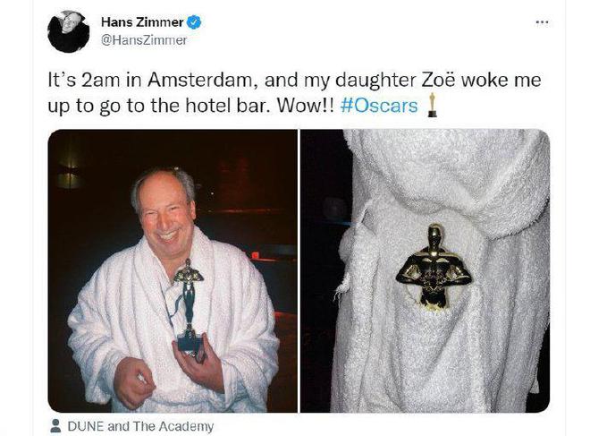590x436 pixels.
Task: Open the #Oscars hashtag link
Action: click(379, 106)
